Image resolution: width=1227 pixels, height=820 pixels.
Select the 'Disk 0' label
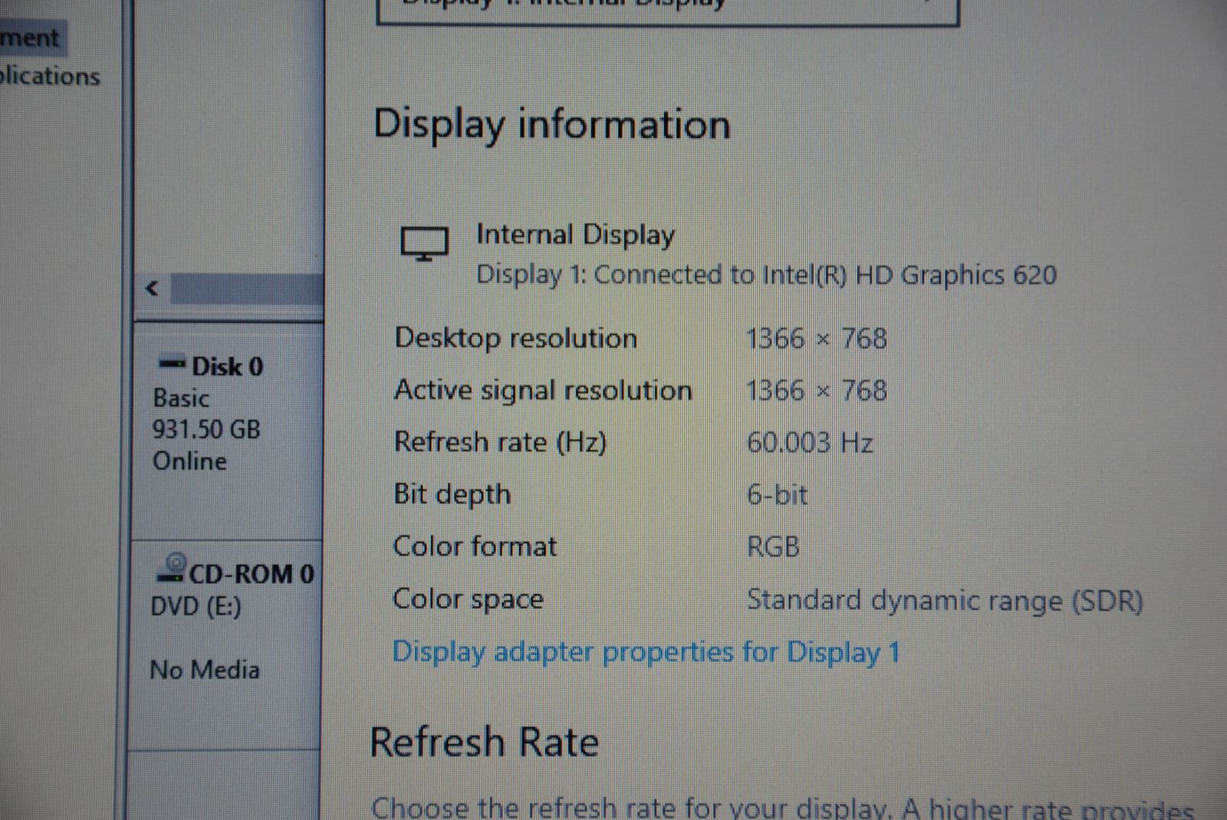click(x=227, y=366)
